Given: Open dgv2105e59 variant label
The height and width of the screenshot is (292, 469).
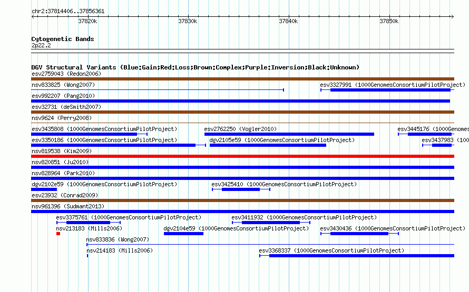Looking at the screenshot, I should (282, 140).
